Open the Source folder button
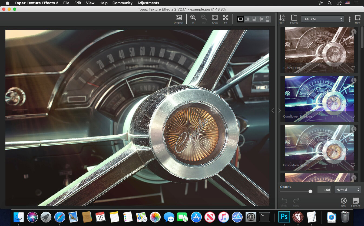Viewport: 364px width, 226px height. click(294, 19)
